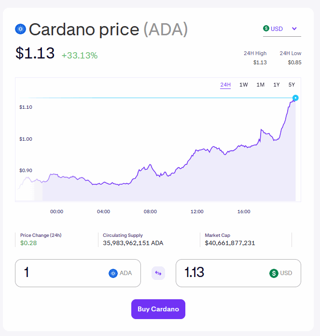This screenshot has height=336, width=320.
Task: Switch chart to the 1W range
Action: 244,85
